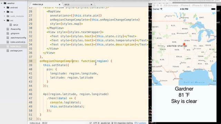The width and height of the screenshot is (221, 124).
Task: Click the .gitignore file icon
Action: click(x=8, y=33)
